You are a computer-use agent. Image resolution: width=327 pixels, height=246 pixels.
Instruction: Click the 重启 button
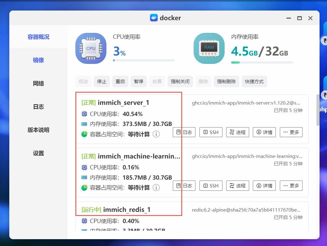coord(120,81)
